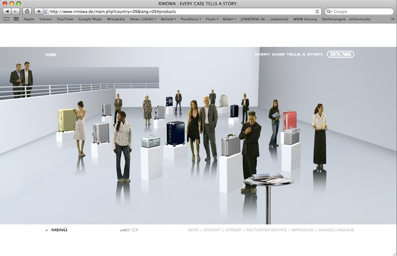Expand the Beliebt bookmark folder
Image resolution: width=397 pixels, height=256 pixels.
pos(168,19)
